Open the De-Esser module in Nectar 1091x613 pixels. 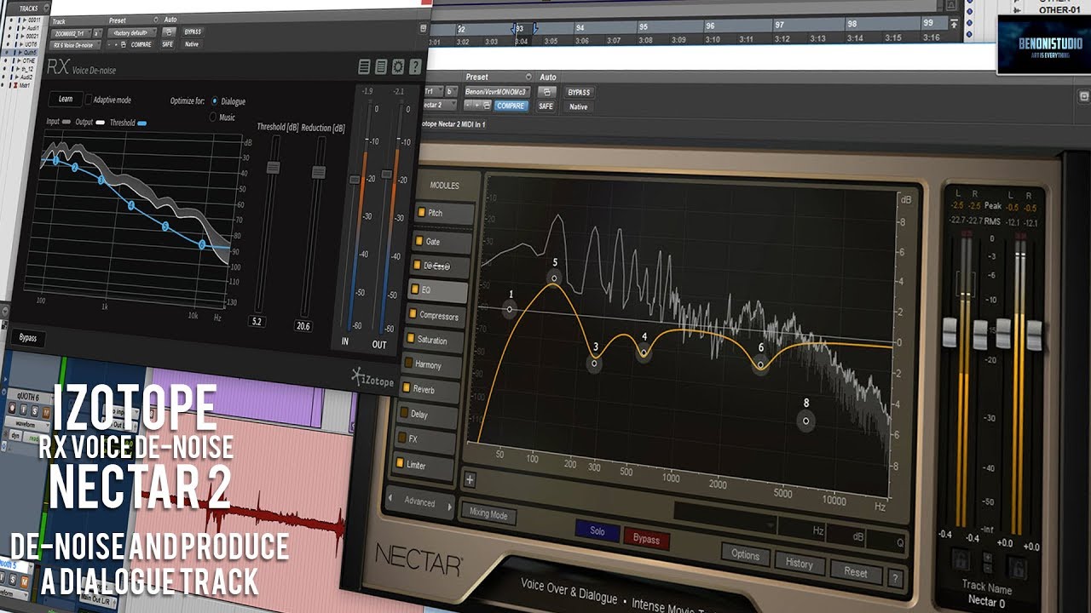pyautogui.click(x=439, y=266)
